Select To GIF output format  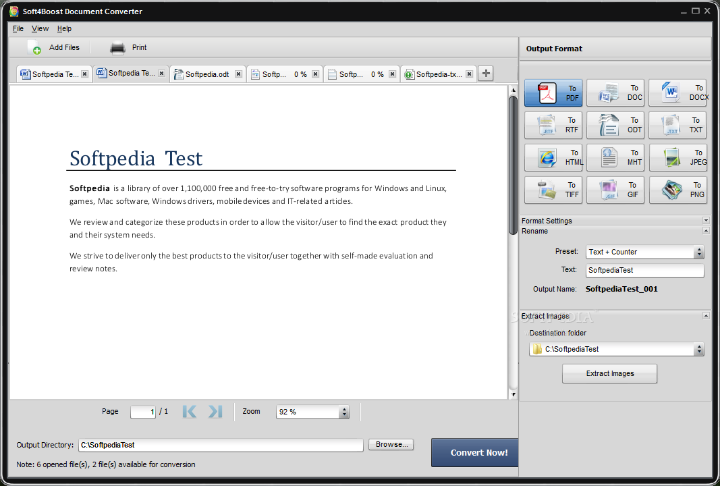click(x=616, y=190)
